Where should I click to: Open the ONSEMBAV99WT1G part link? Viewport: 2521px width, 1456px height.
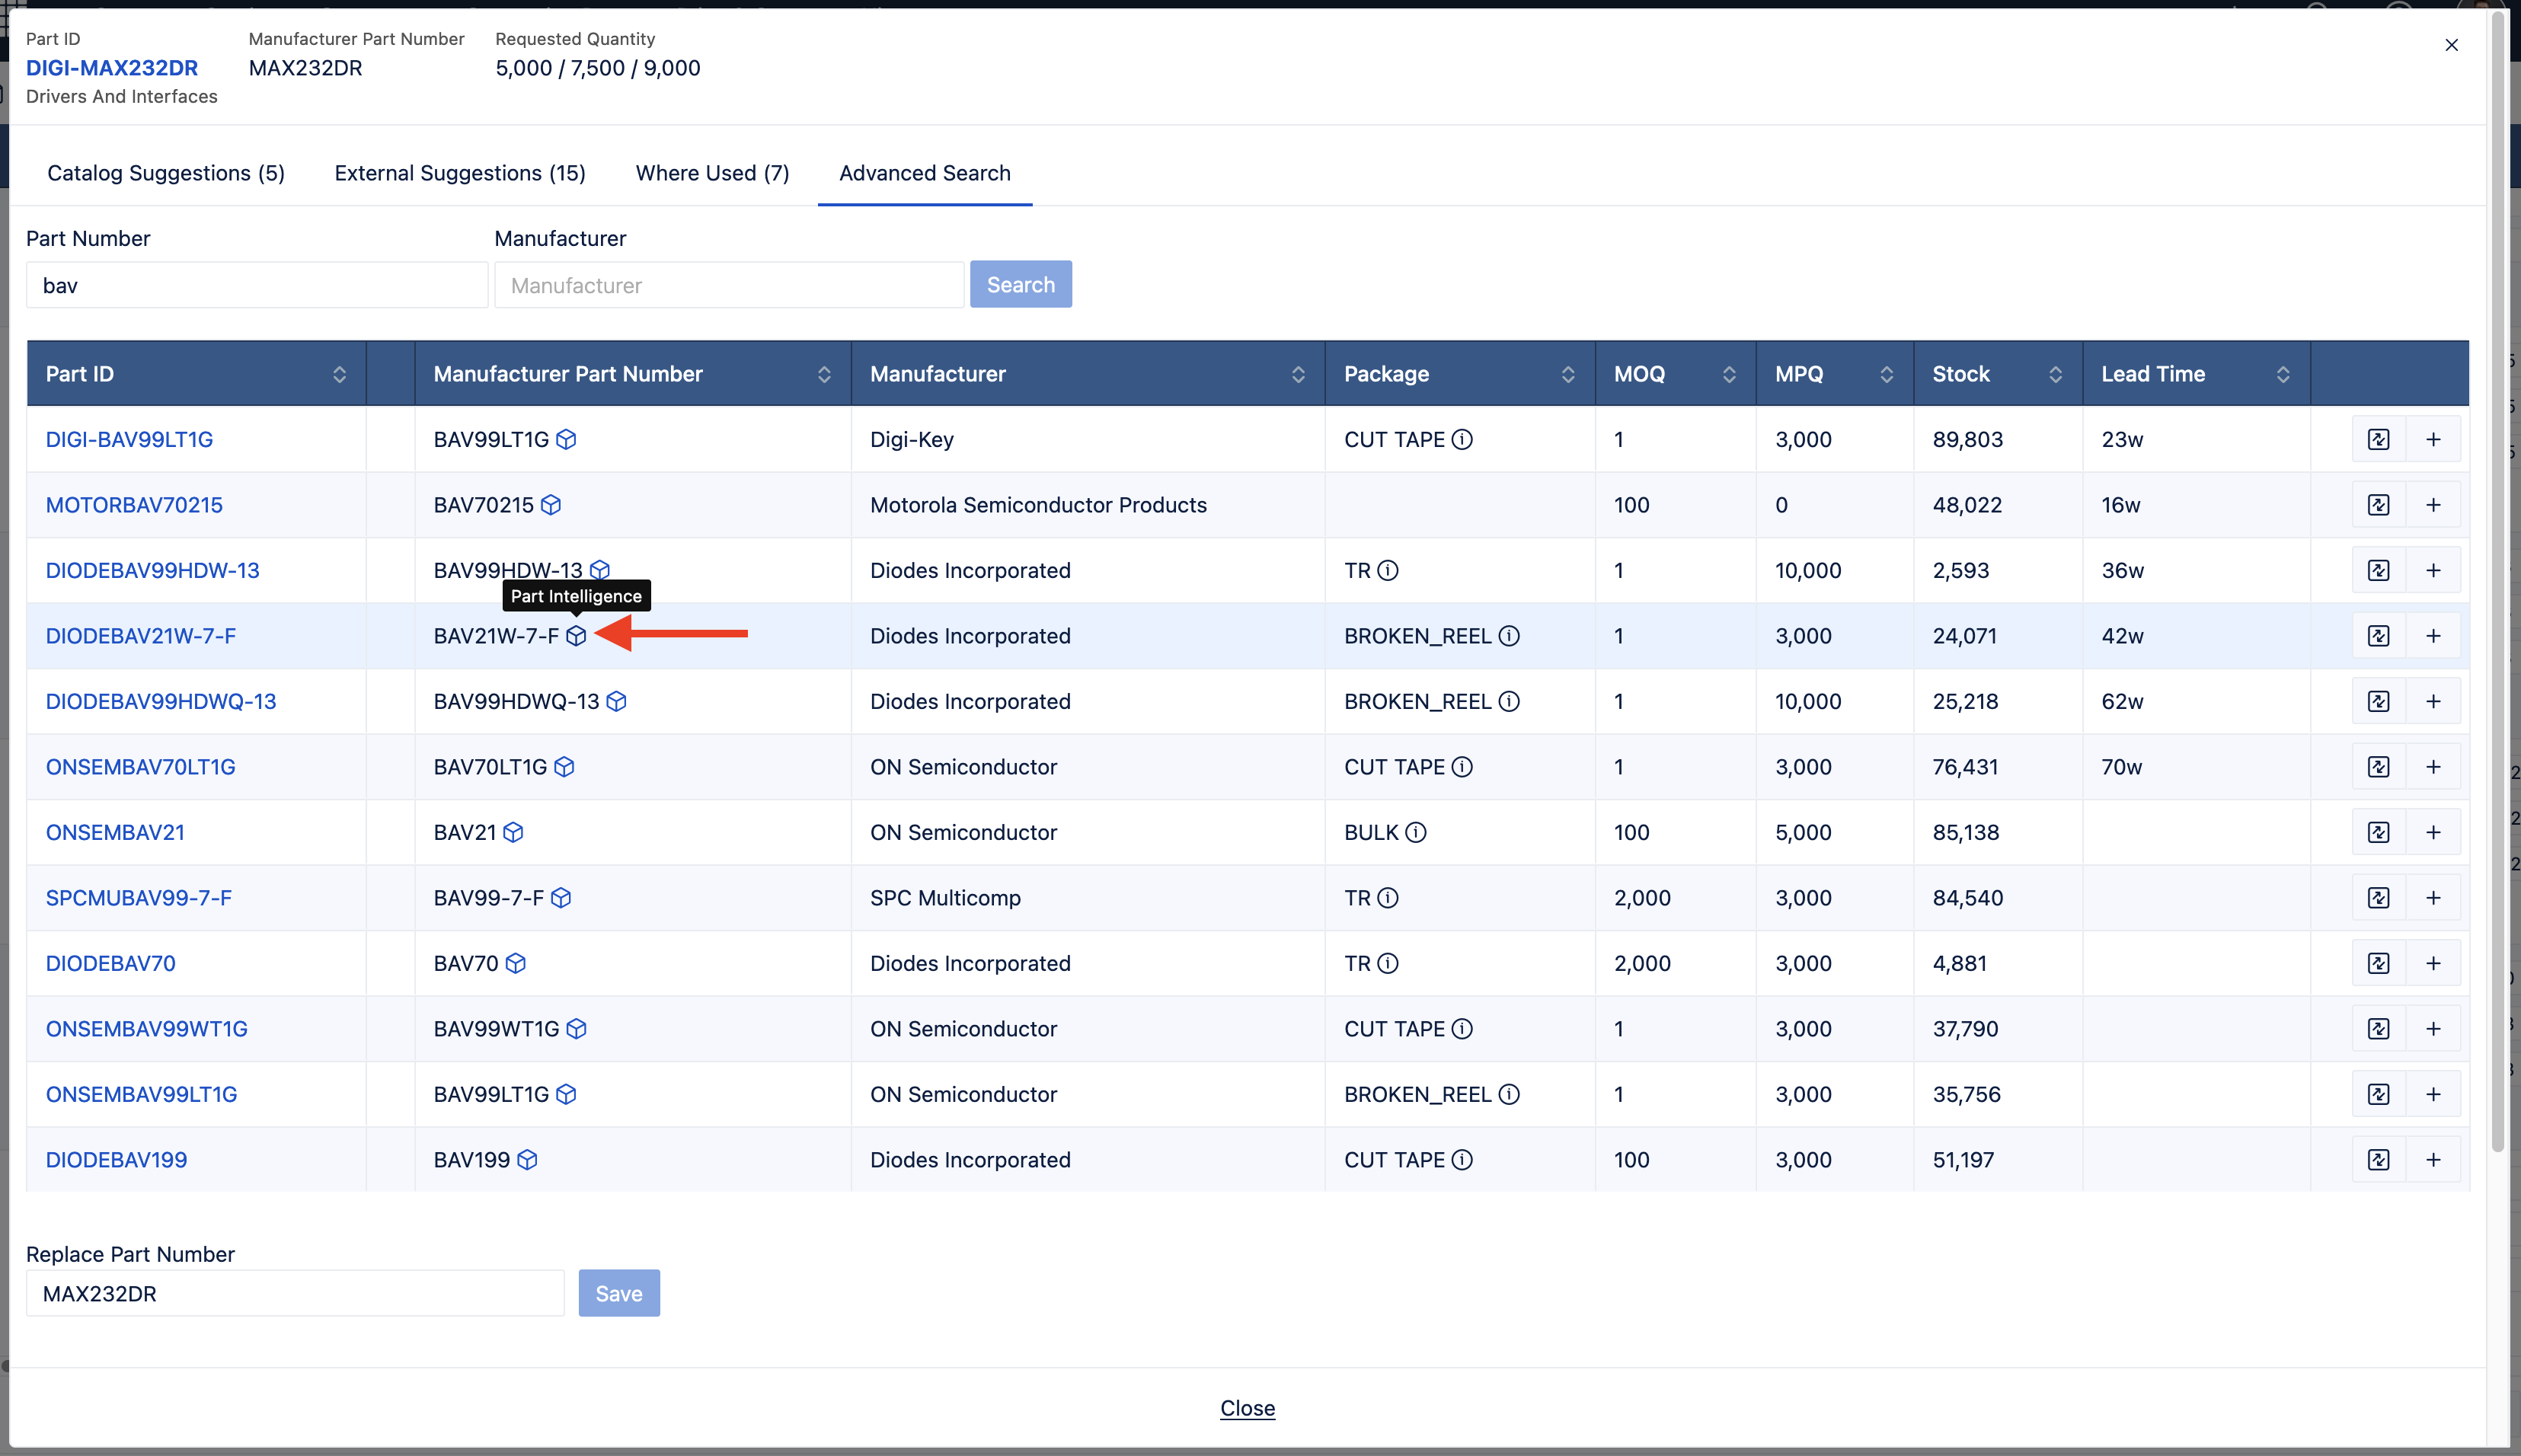coord(146,1029)
